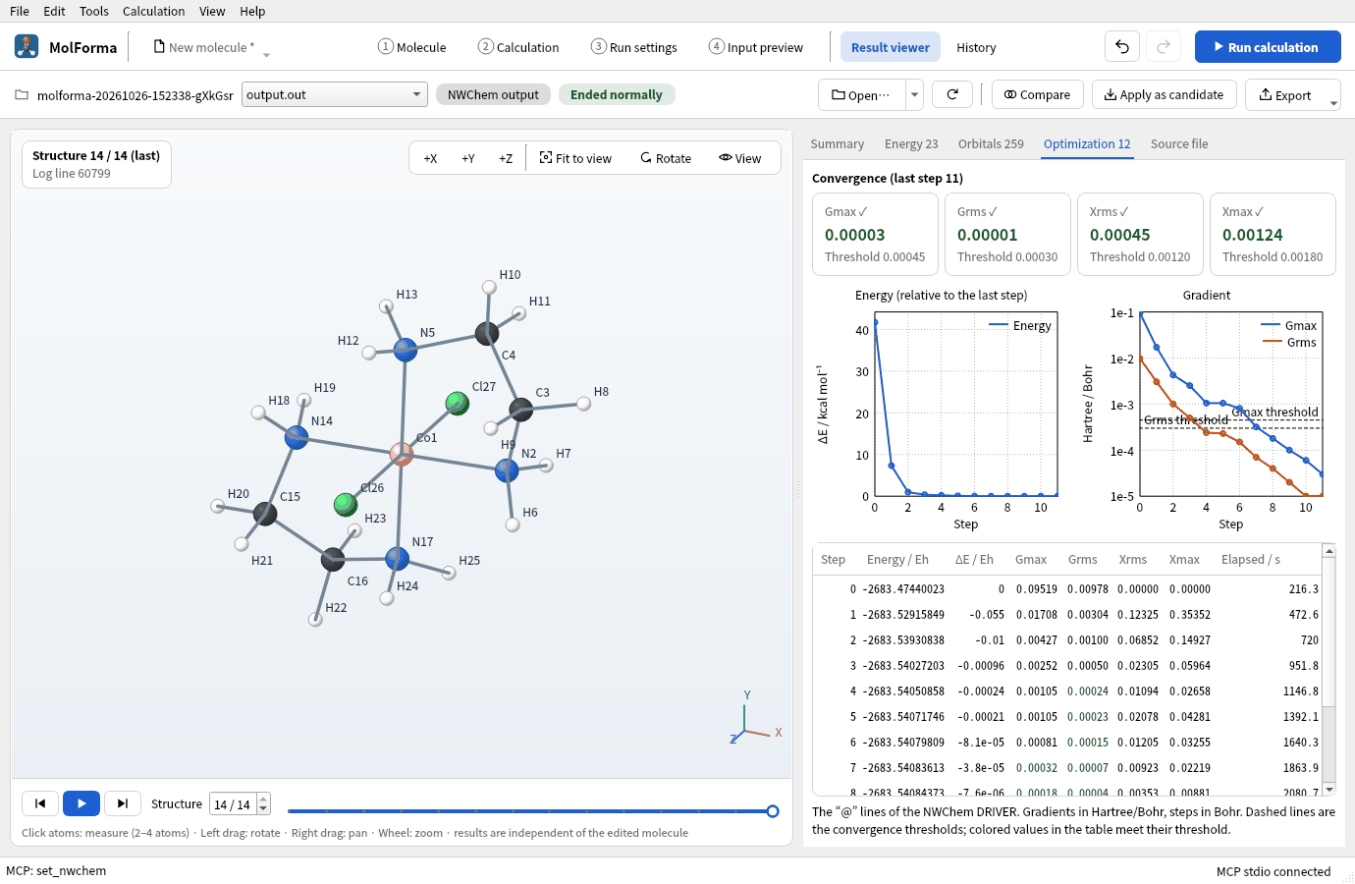Click the Compare button
This screenshot has width=1355, height=884.
tap(1038, 94)
